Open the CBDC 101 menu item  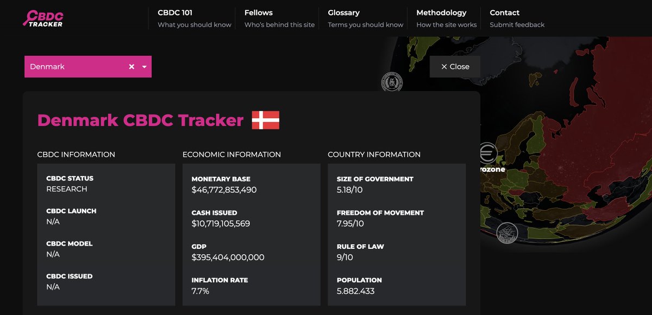[x=195, y=18]
